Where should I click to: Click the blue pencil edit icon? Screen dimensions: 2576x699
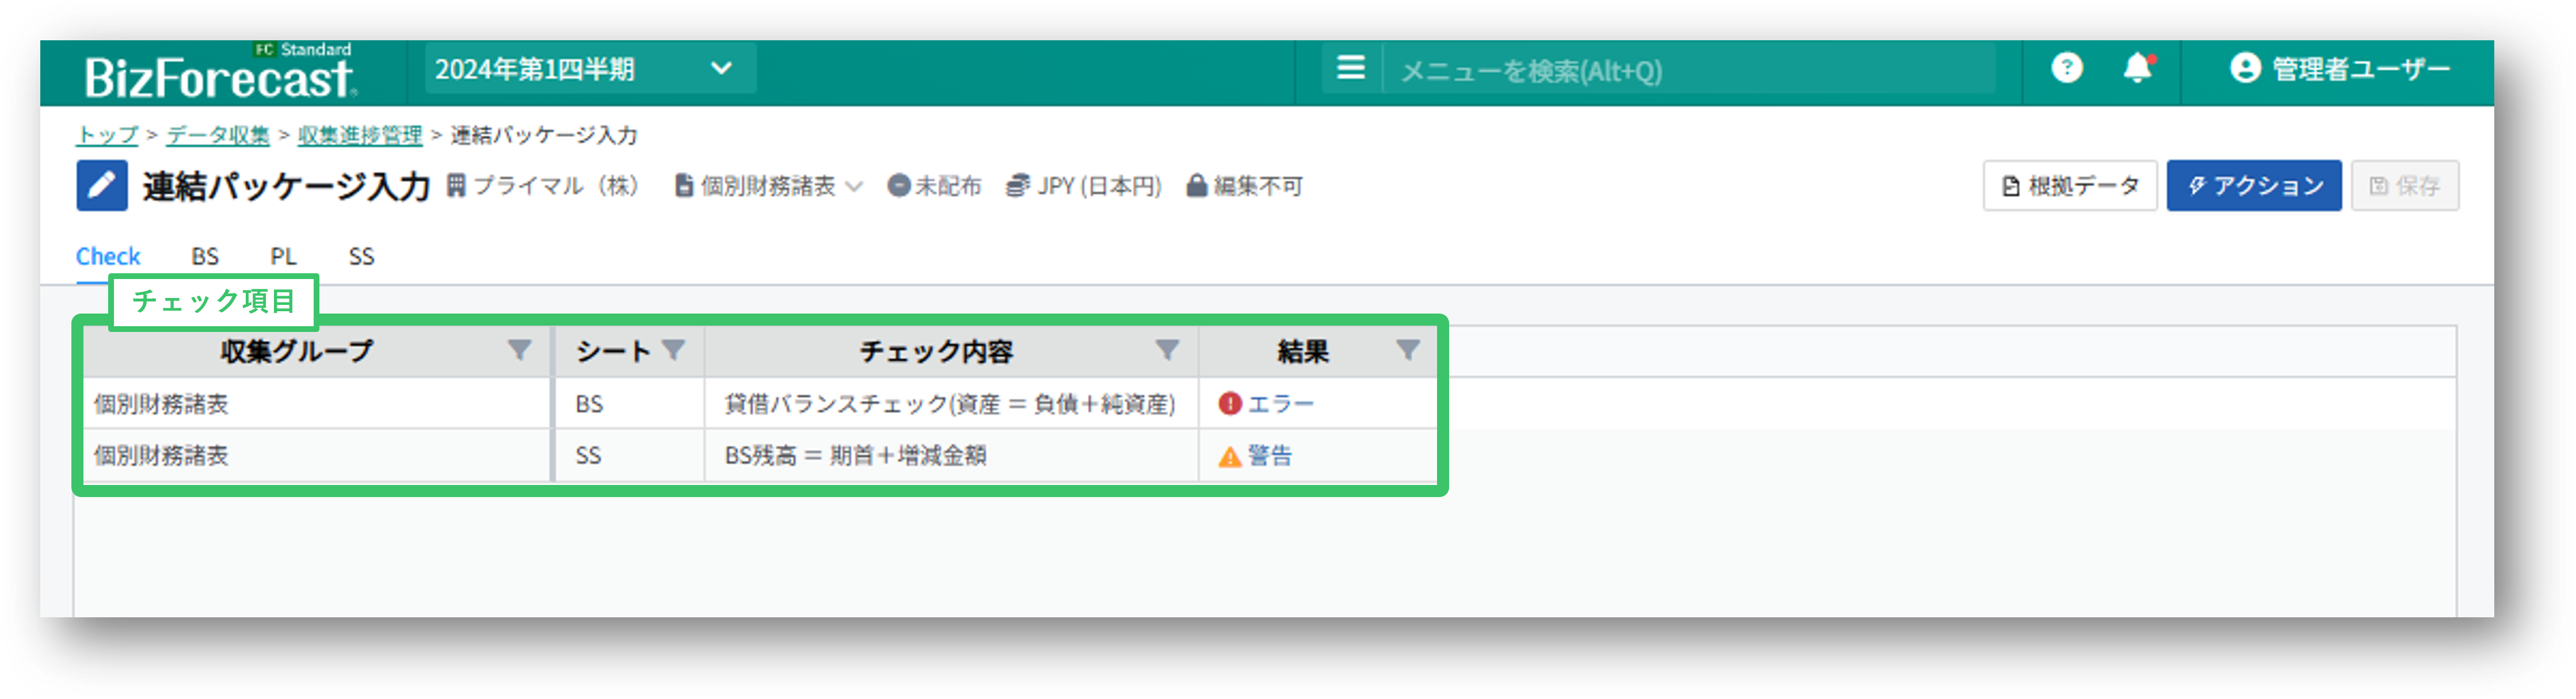pyautogui.click(x=102, y=186)
